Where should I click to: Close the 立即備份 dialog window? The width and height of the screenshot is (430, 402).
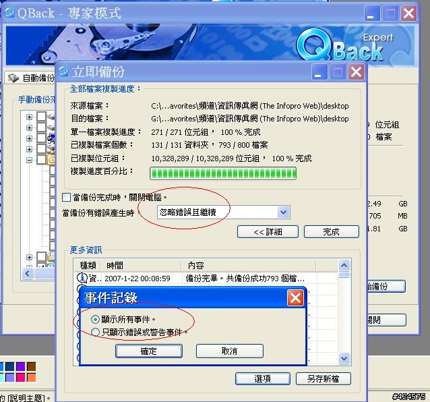tap(356, 72)
